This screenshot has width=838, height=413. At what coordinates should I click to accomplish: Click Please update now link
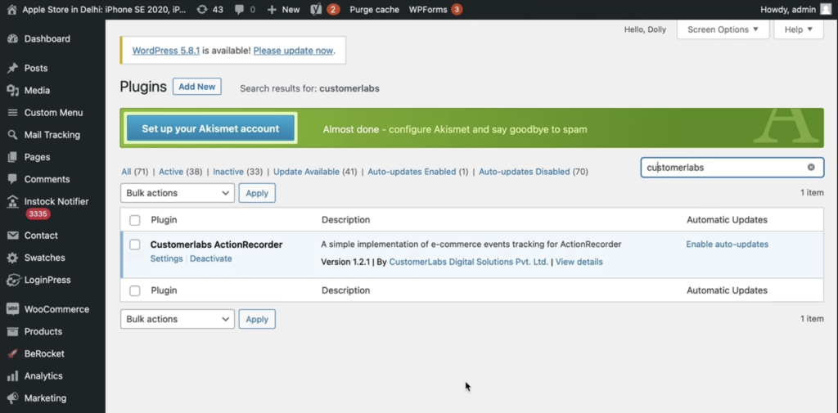pos(294,50)
